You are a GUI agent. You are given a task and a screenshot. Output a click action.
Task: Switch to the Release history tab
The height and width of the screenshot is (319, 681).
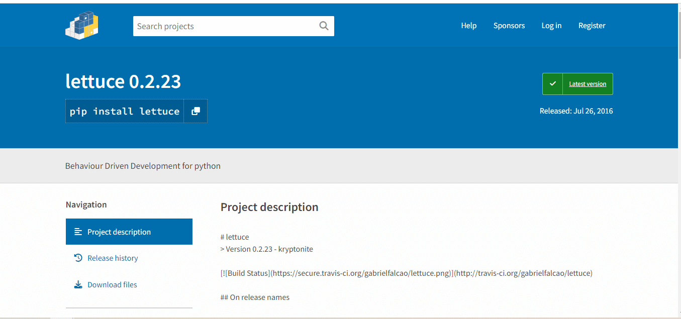pyautogui.click(x=113, y=258)
